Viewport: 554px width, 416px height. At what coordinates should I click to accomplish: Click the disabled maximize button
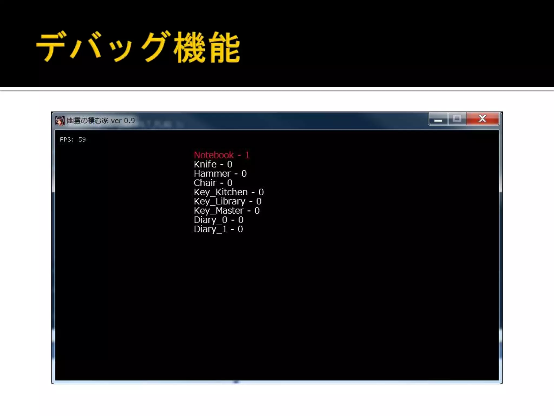[x=457, y=119]
